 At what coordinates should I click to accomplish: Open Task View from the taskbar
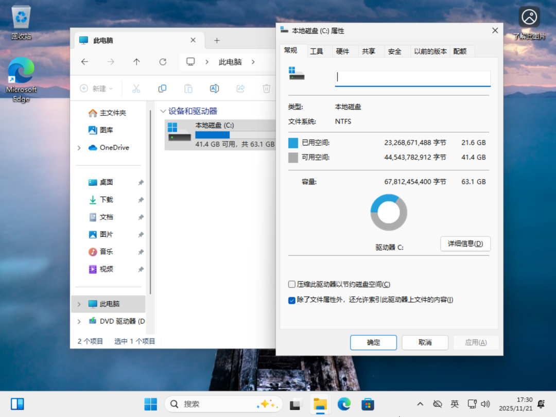[296, 404]
